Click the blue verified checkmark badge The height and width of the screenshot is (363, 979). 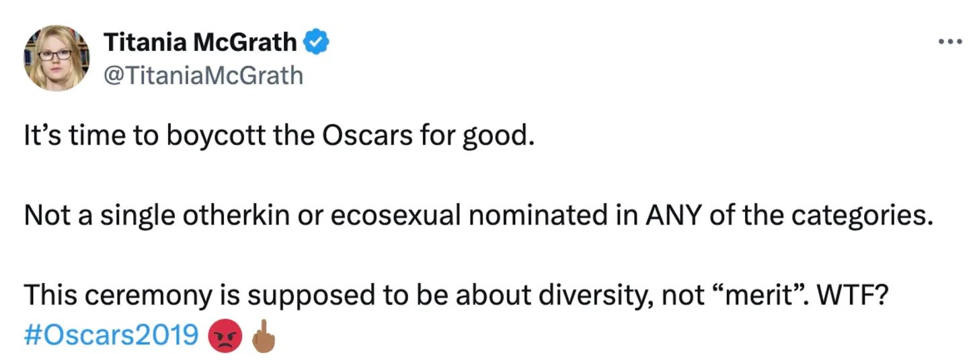pyautogui.click(x=316, y=42)
